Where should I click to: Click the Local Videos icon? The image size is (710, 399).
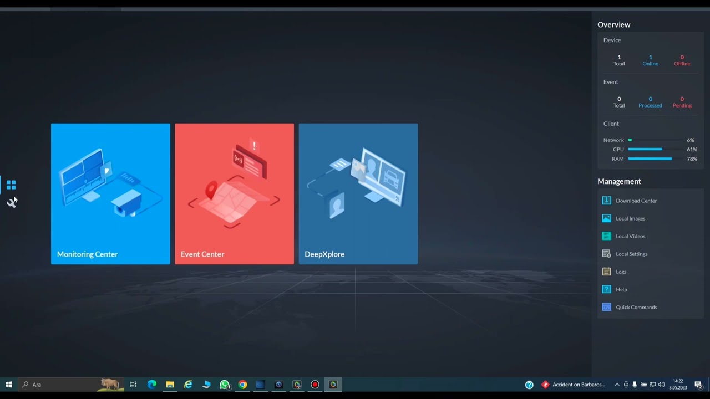pos(606,236)
